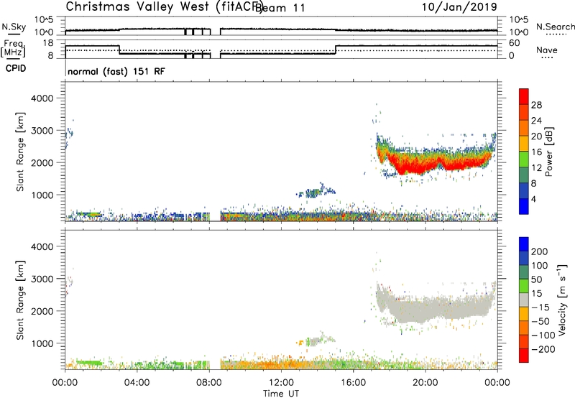
Task: Click the '−100' label on Velocity colorbar
Action: pyautogui.click(x=543, y=335)
